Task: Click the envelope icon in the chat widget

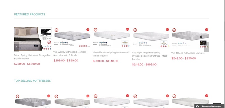Action: pos(197,106)
